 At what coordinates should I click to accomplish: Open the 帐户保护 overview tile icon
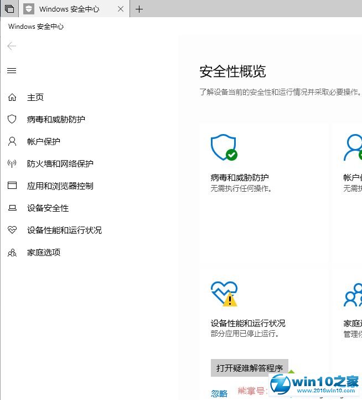pos(353,148)
